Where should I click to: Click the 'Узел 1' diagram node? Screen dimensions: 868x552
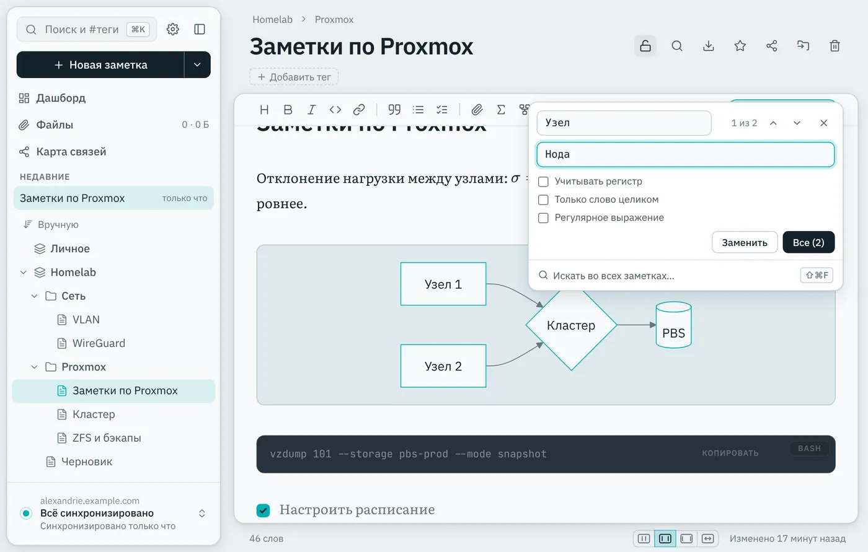(443, 284)
